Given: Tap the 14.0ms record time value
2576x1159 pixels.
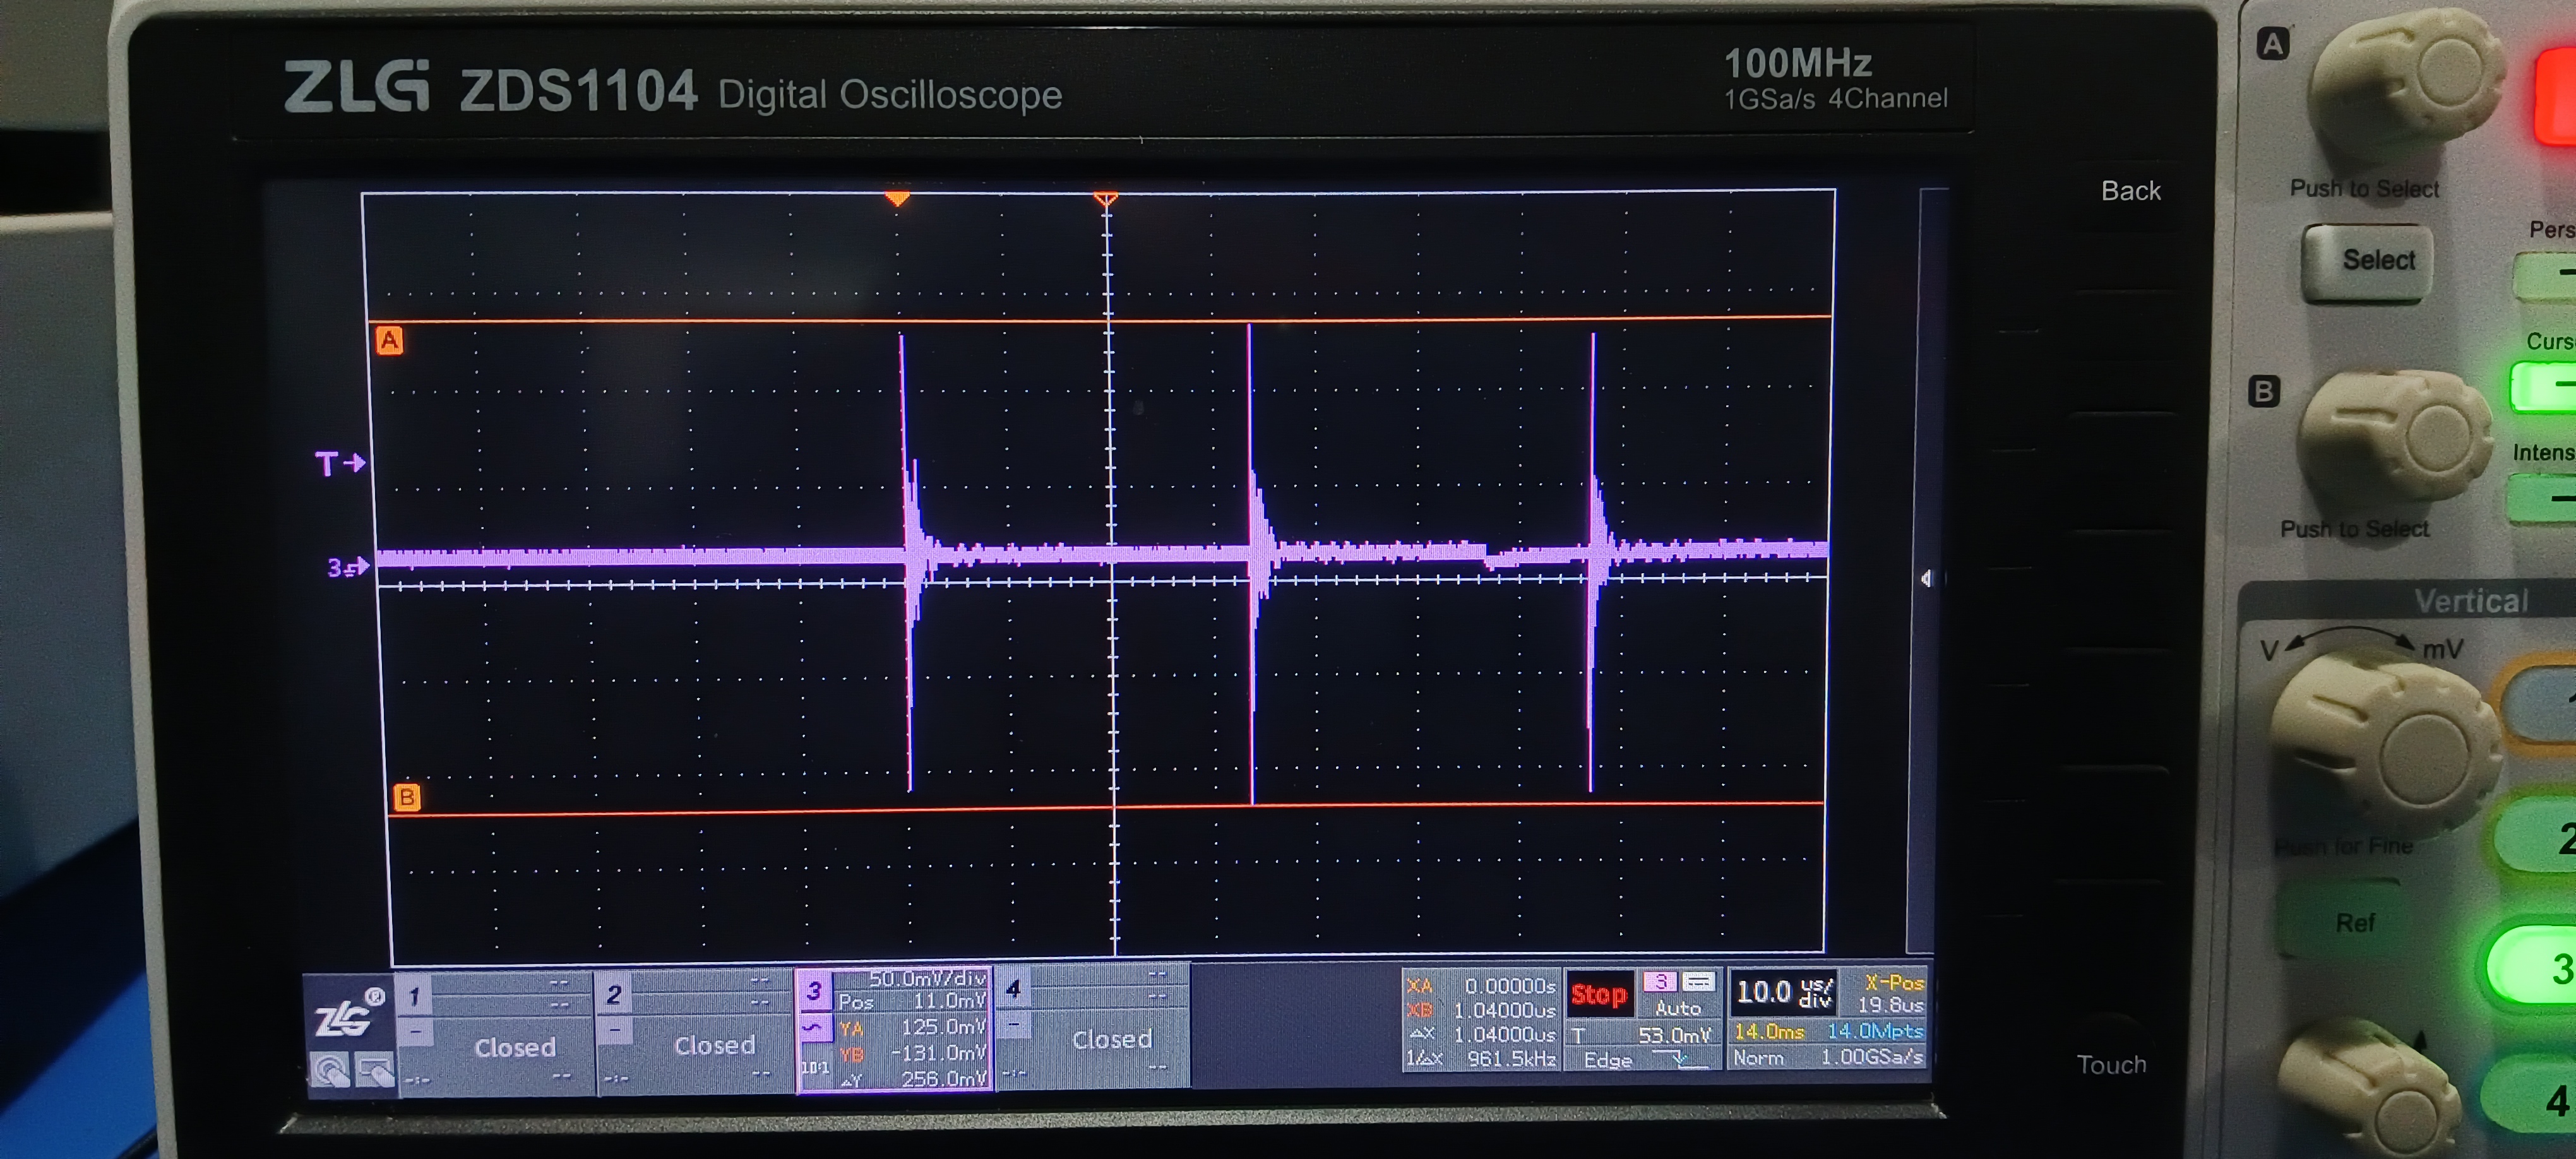Looking at the screenshot, I should pyautogui.click(x=1769, y=1031).
